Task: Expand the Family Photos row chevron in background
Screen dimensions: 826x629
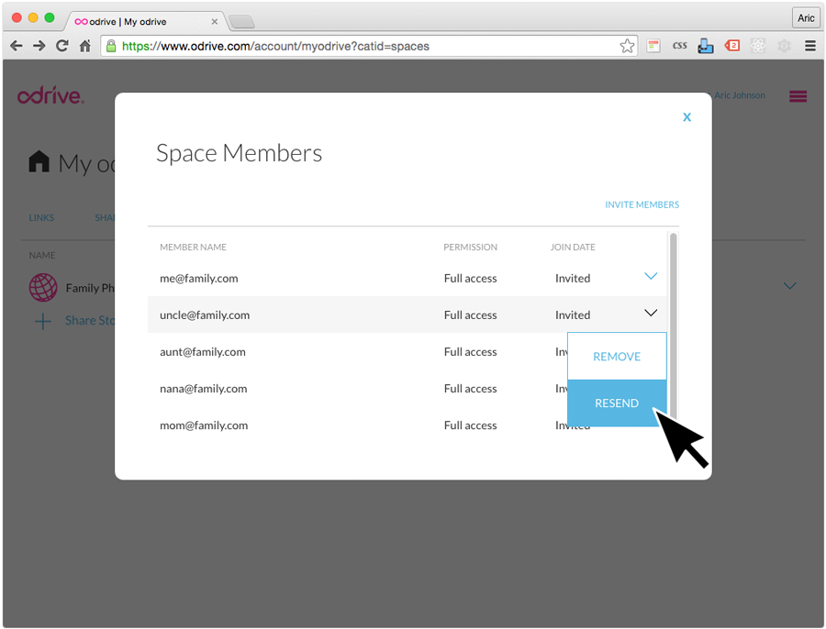Action: [x=789, y=286]
